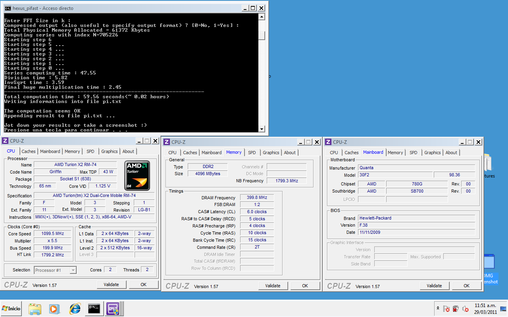Select the Graphics tab in the right Mainboard window
The image size is (508, 317).
(x=433, y=153)
